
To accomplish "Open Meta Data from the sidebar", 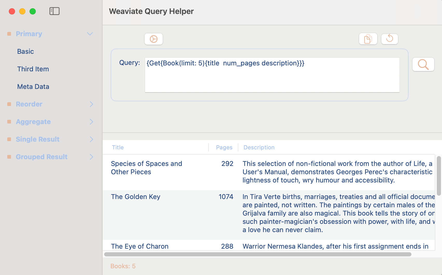I will click(33, 86).
